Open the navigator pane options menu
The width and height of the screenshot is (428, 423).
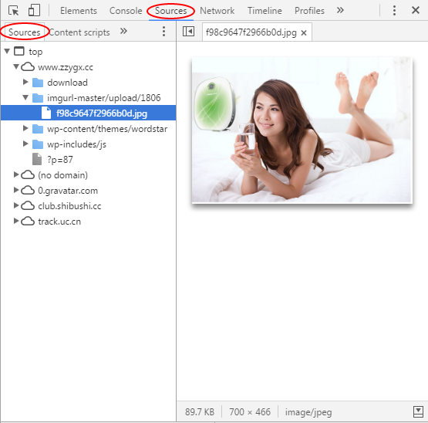tap(163, 32)
